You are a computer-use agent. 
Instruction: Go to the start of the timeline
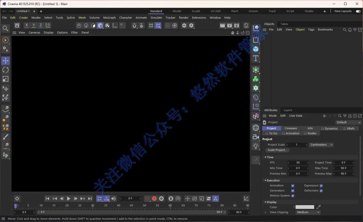click(47, 198)
